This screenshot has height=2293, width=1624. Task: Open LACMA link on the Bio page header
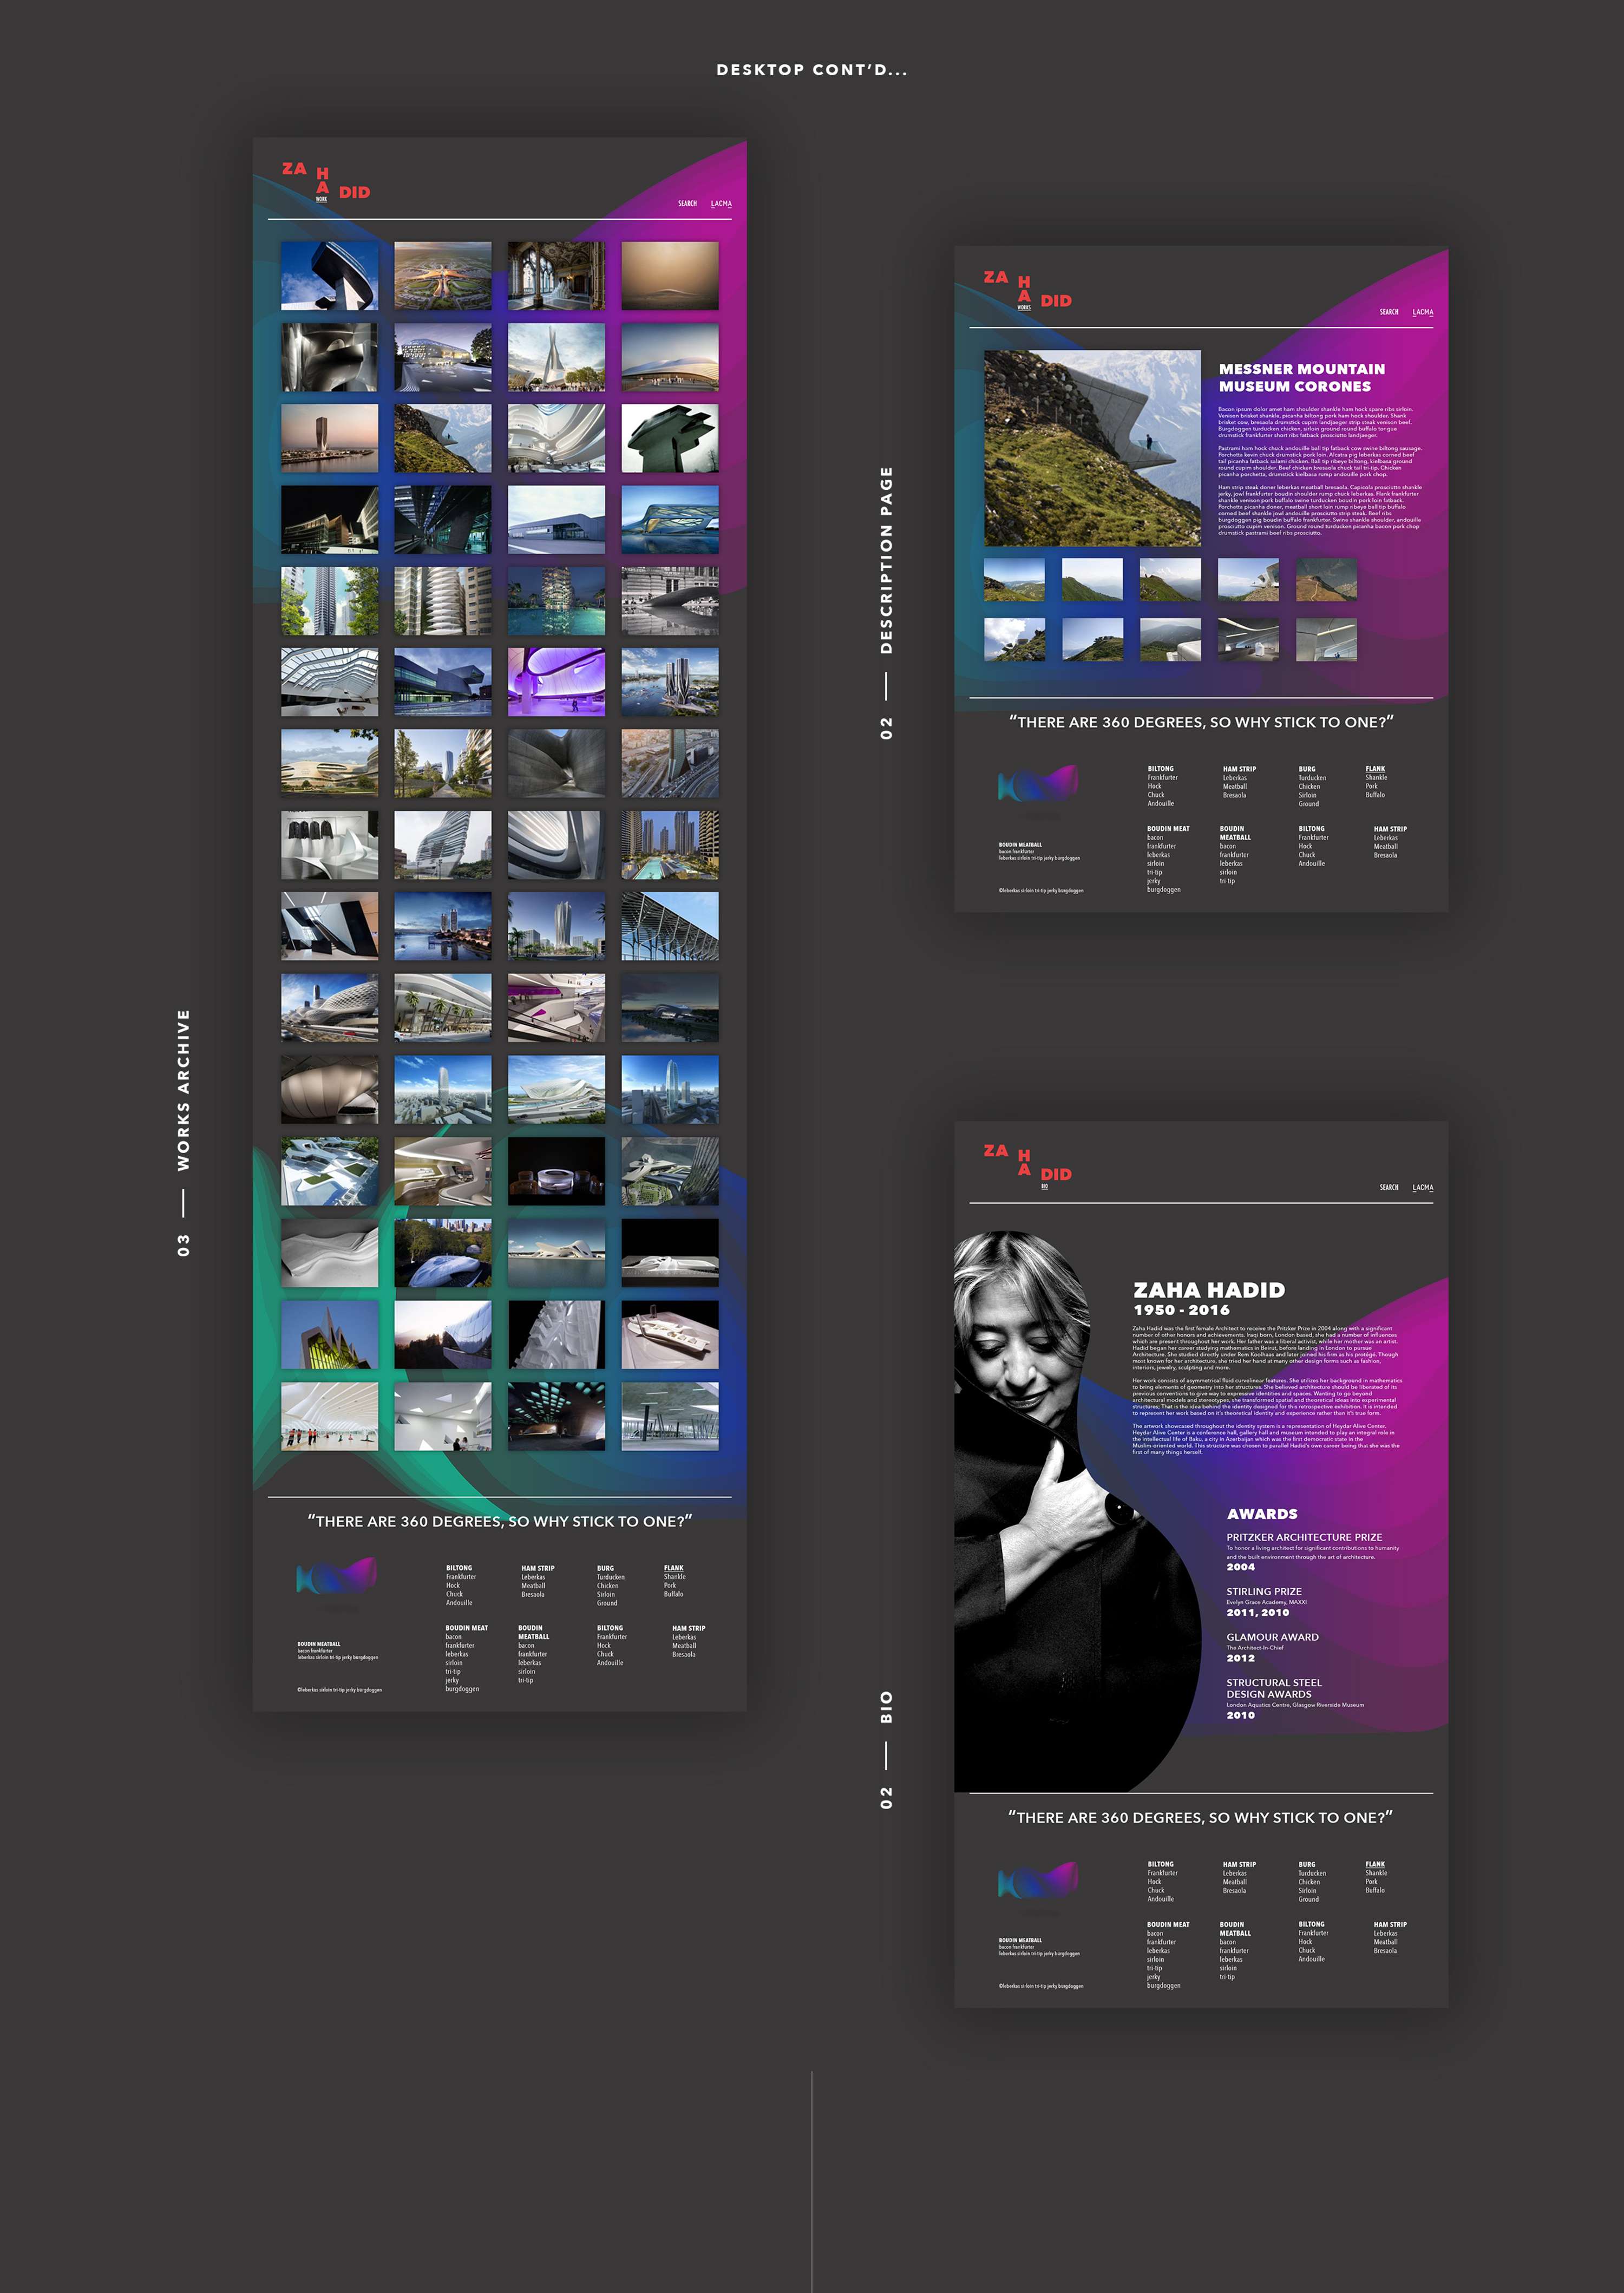click(1423, 1187)
